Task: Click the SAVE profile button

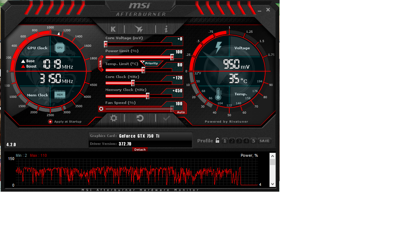Action: click(x=264, y=141)
